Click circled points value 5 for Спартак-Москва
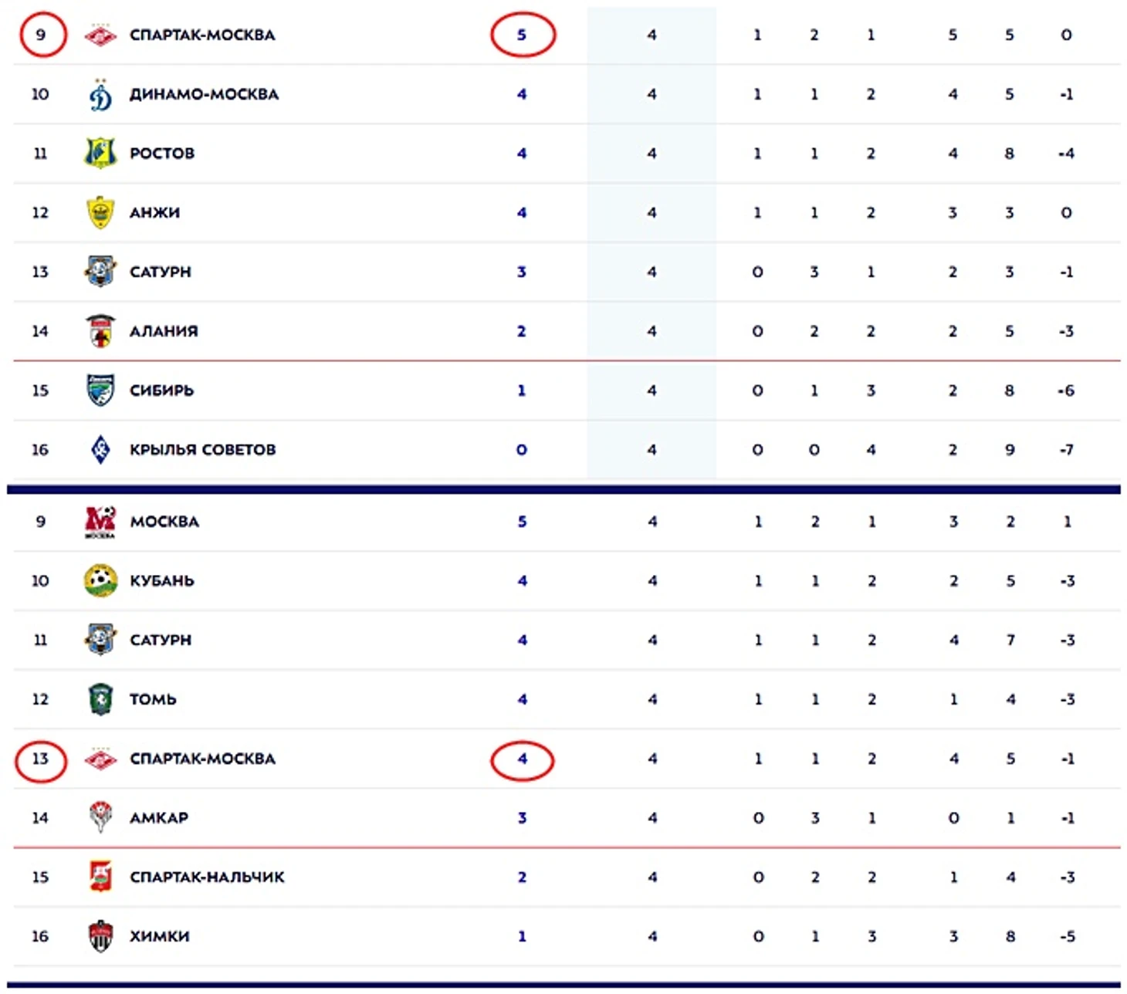 click(x=523, y=35)
